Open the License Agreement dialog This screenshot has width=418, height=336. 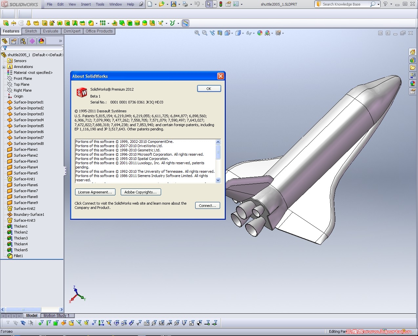pyautogui.click(x=95, y=192)
